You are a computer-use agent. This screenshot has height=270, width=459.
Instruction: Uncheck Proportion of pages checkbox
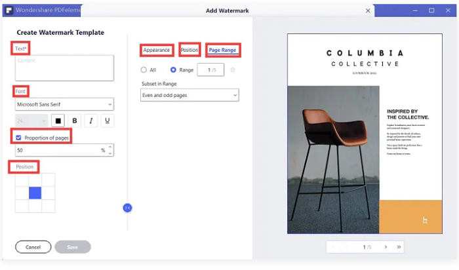tap(18, 138)
